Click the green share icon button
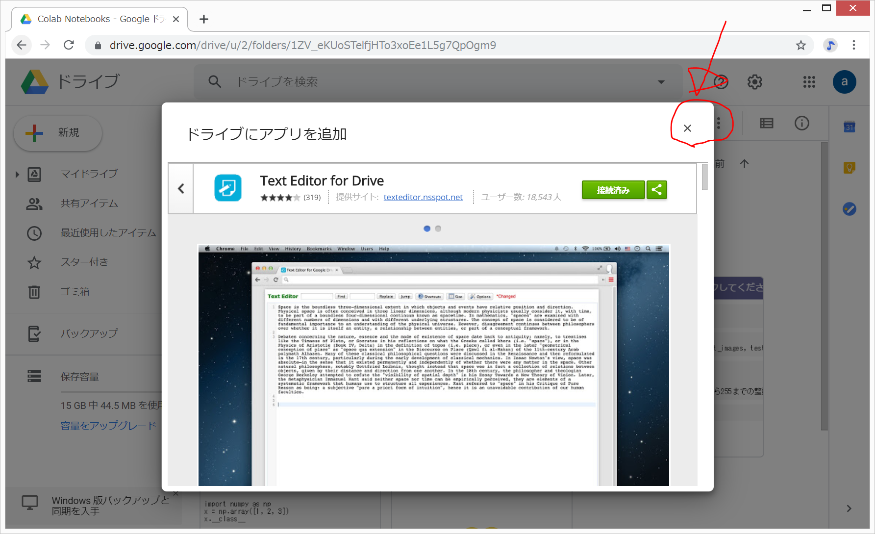875x534 pixels. tap(657, 190)
